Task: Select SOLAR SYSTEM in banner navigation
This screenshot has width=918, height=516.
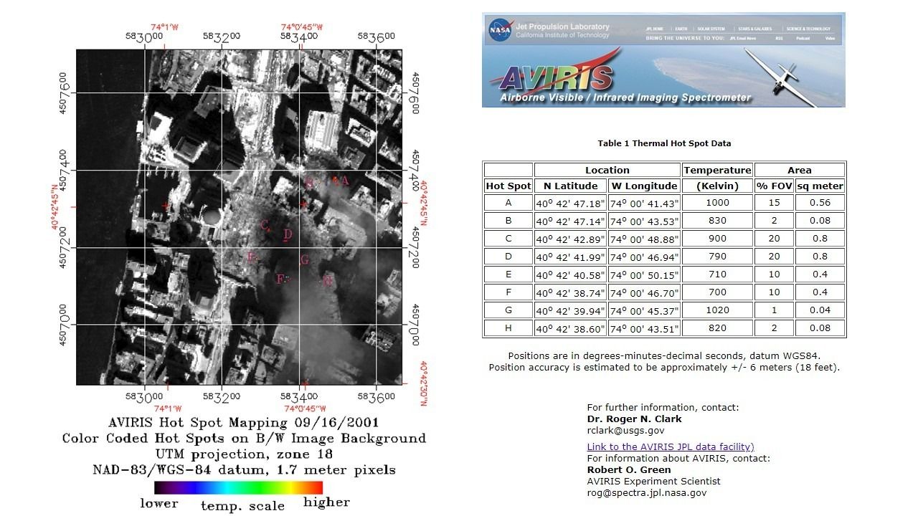Action: click(x=711, y=29)
